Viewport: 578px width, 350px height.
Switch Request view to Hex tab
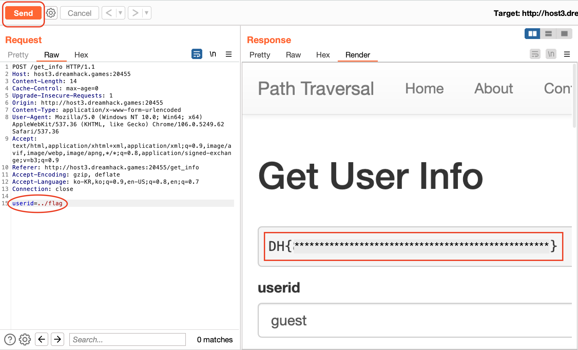pyautogui.click(x=81, y=55)
